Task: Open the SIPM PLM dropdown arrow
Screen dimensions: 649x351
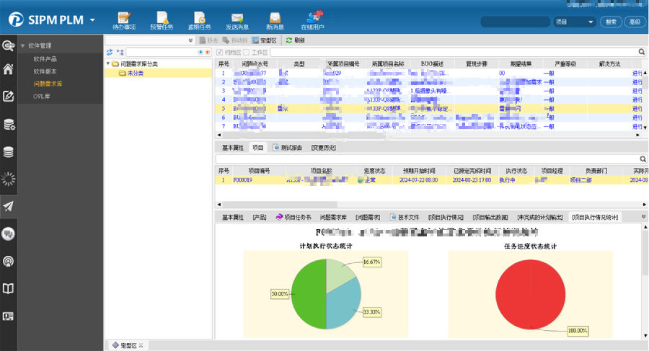Action: [92, 20]
